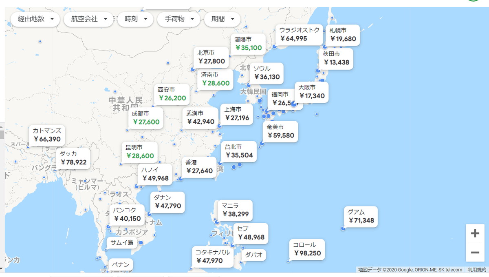Select the サムイ島 destination label
The width and height of the screenshot is (489, 277).
(122, 243)
